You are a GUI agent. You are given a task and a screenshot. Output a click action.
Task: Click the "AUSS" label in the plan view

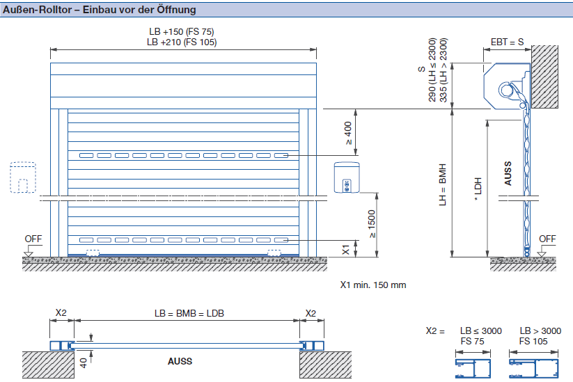click(180, 361)
